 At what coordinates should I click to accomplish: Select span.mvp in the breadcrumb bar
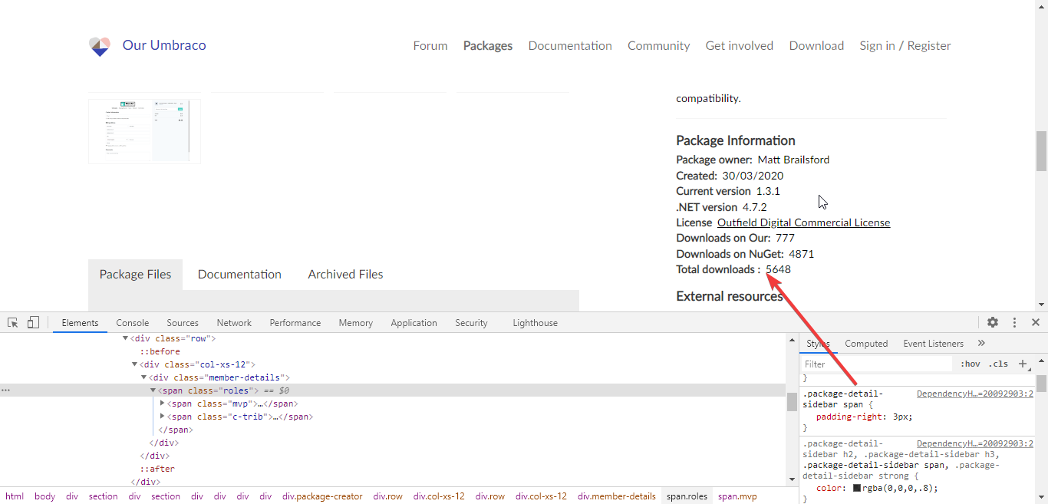(x=737, y=496)
